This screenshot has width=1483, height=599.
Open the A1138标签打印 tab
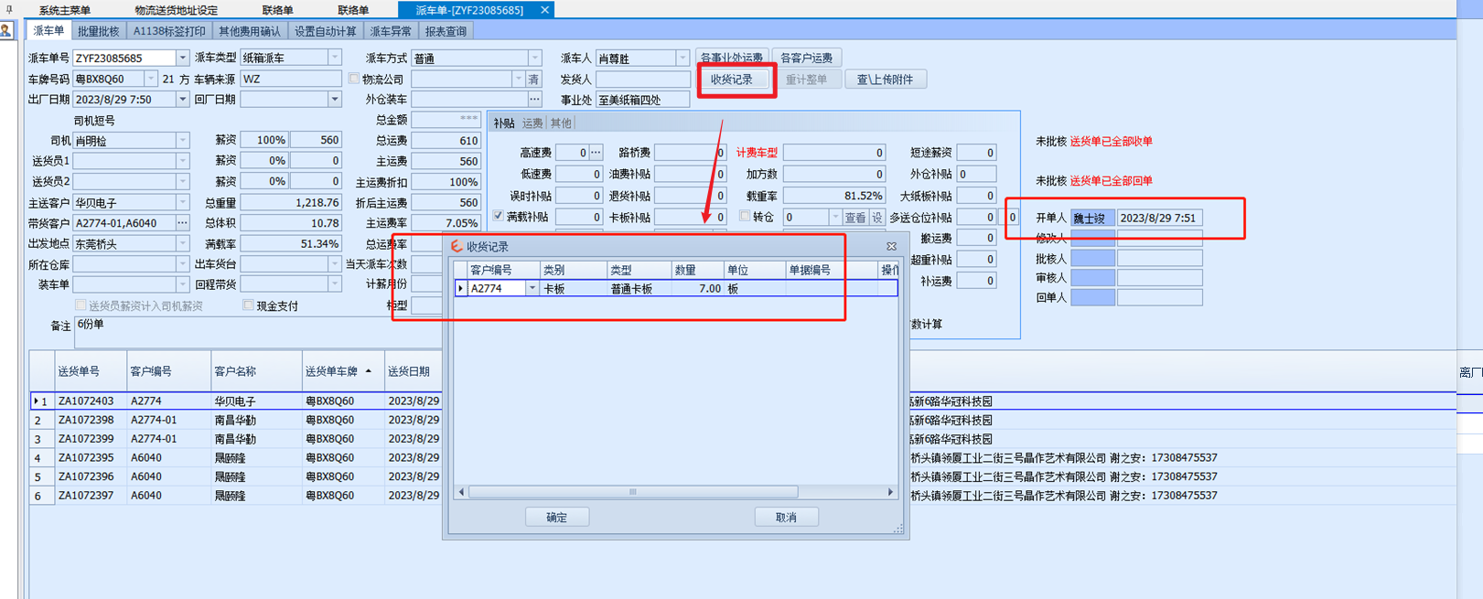coord(169,31)
